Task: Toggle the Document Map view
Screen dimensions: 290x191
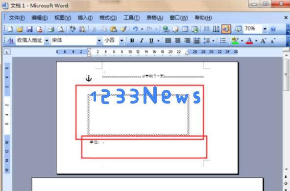Action: [x=238, y=29]
